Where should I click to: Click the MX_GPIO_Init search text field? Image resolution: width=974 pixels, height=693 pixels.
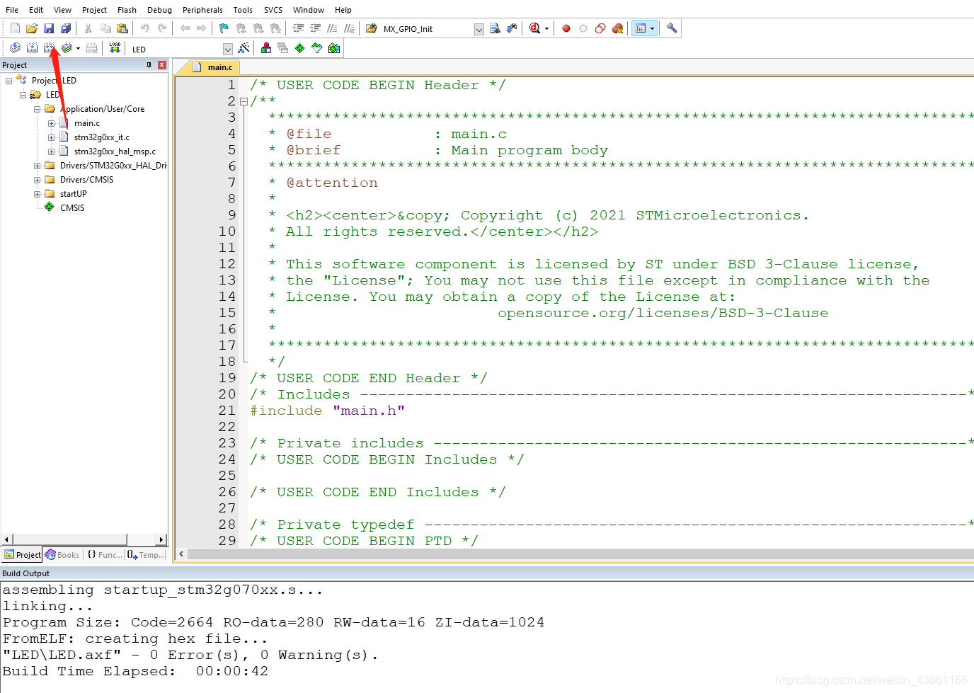(428, 29)
